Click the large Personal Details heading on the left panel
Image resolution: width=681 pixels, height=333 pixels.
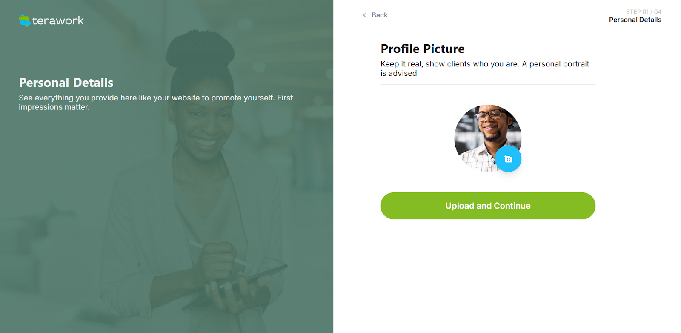pyautogui.click(x=66, y=83)
